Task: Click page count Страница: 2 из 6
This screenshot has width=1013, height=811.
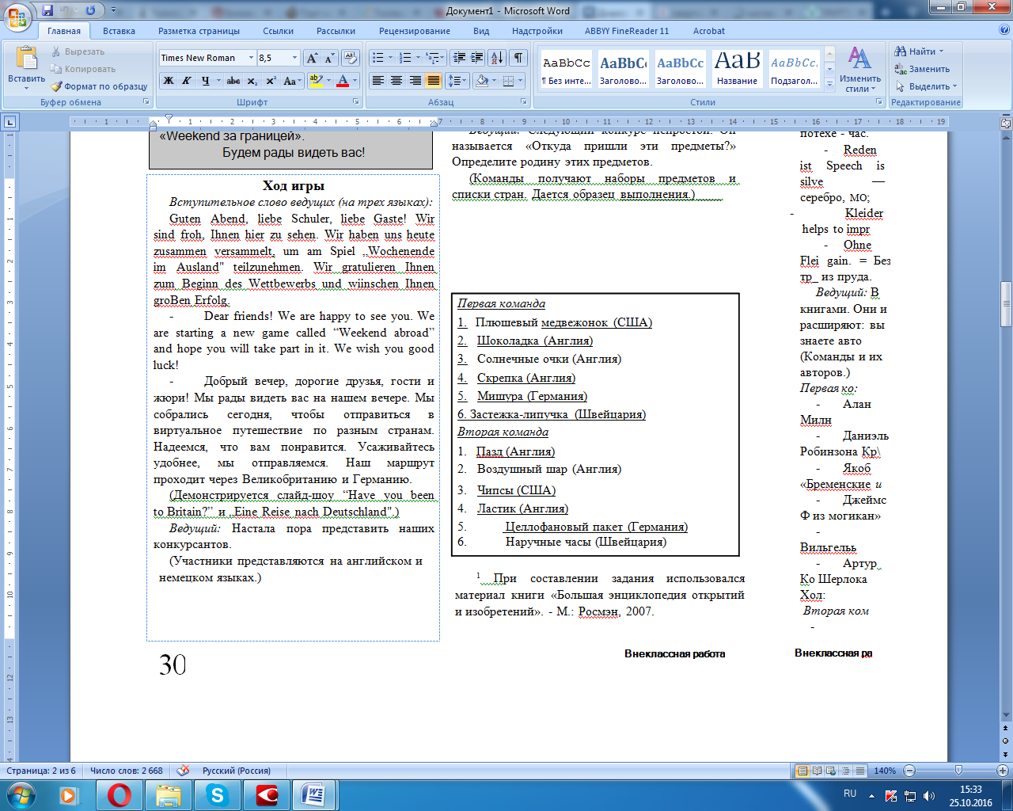Action: 41,771
